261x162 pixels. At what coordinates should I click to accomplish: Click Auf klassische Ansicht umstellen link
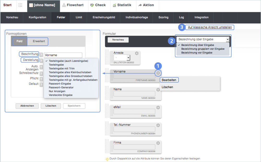210,27
